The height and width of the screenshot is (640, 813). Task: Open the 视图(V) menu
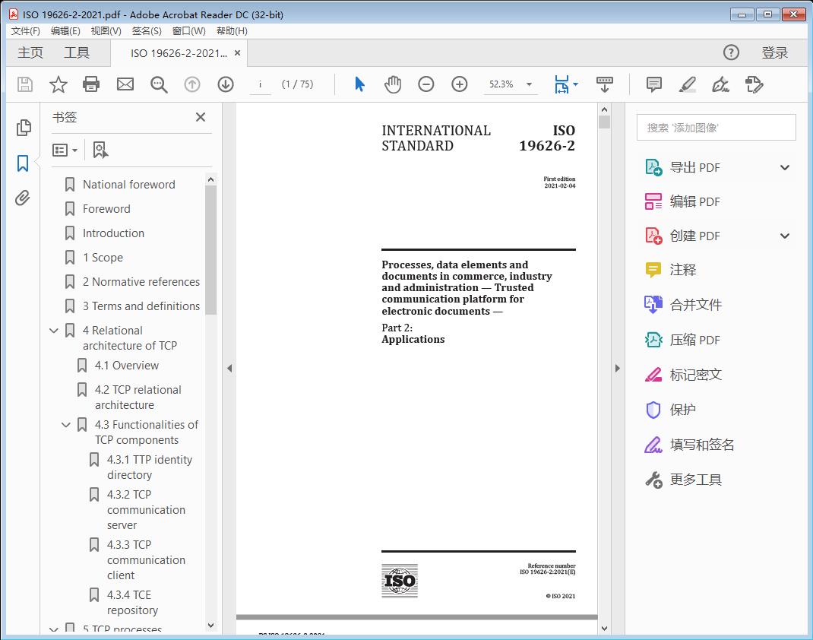pos(106,31)
